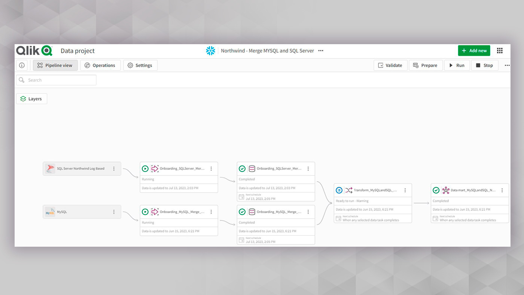Open kebab menu on Transform_MySQLandSQL card
The width and height of the screenshot is (524, 295).
(x=405, y=190)
